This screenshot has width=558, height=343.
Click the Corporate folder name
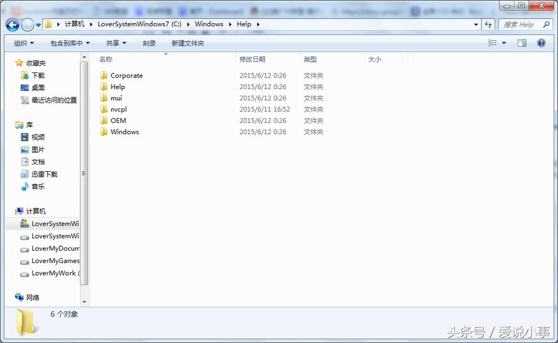click(x=126, y=76)
